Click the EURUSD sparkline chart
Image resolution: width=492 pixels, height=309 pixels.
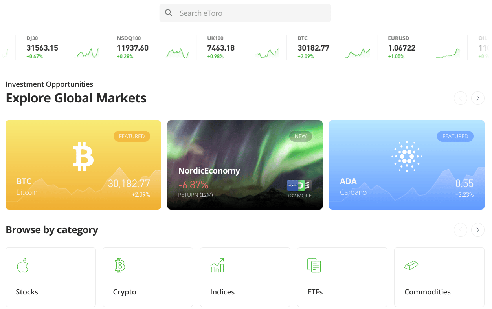[448, 53]
